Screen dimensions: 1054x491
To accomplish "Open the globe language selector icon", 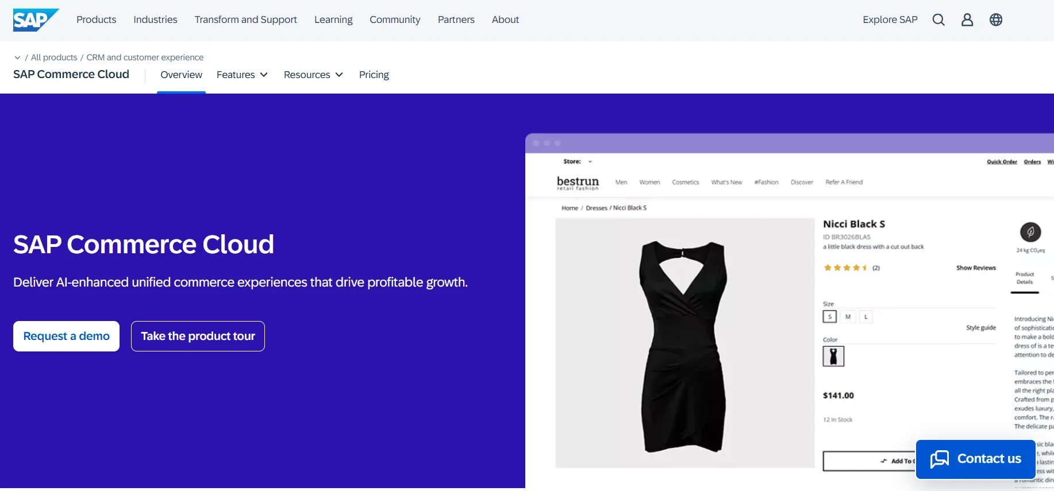I will click(x=996, y=20).
